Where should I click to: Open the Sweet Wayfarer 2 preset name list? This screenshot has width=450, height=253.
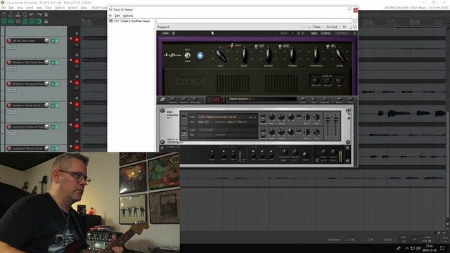[262, 99]
